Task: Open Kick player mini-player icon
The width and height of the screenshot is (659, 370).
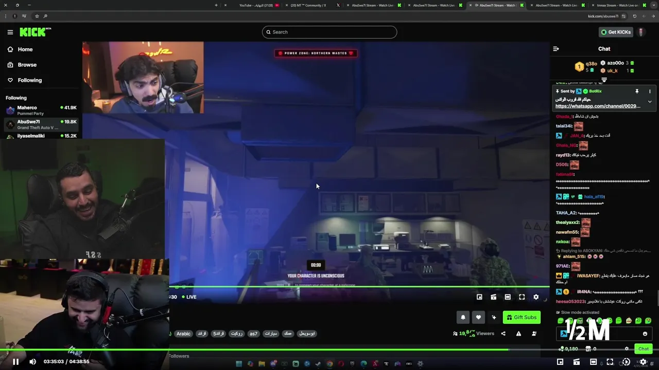Action: tap(479, 297)
